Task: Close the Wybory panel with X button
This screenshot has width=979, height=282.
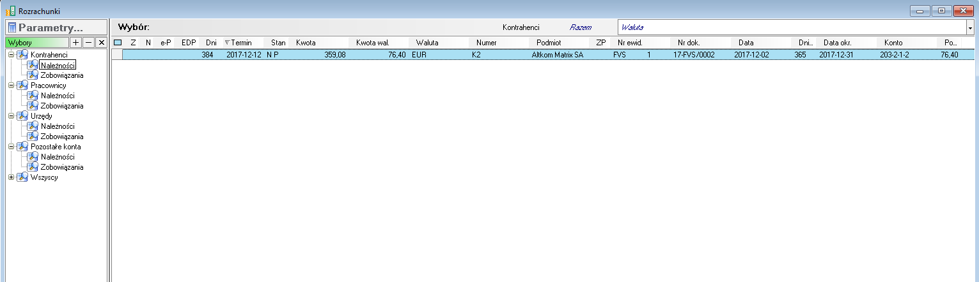Action: (x=100, y=42)
